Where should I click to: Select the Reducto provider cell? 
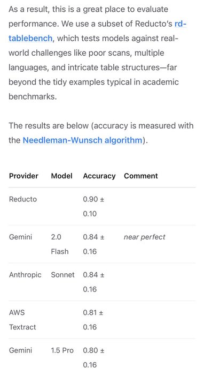(x=23, y=199)
